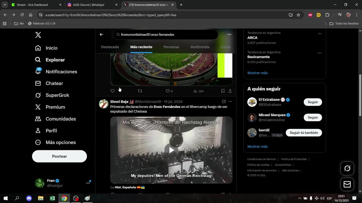362x203 pixels.
Task: Repost the stadium photo post
Action: (x=140, y=91)
